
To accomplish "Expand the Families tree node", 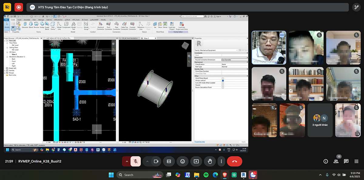I will point(5,70).
